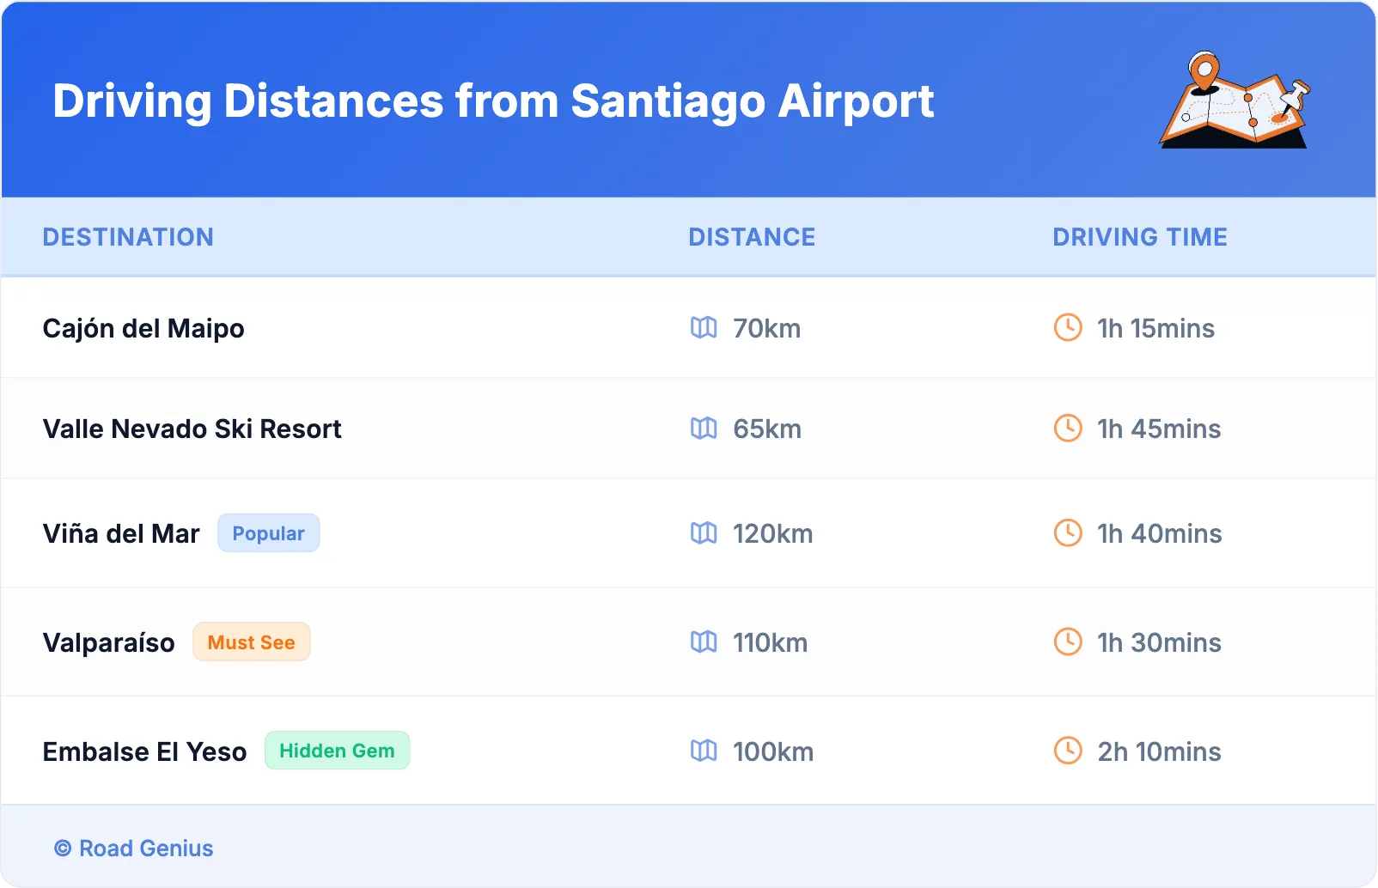
Task: Select the Valle Nevado Ski Resort destination
Action: click(192, 429)
